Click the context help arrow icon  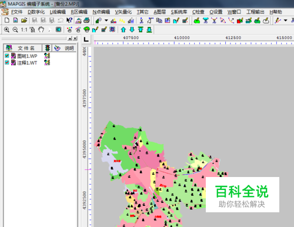coord(69,20)
